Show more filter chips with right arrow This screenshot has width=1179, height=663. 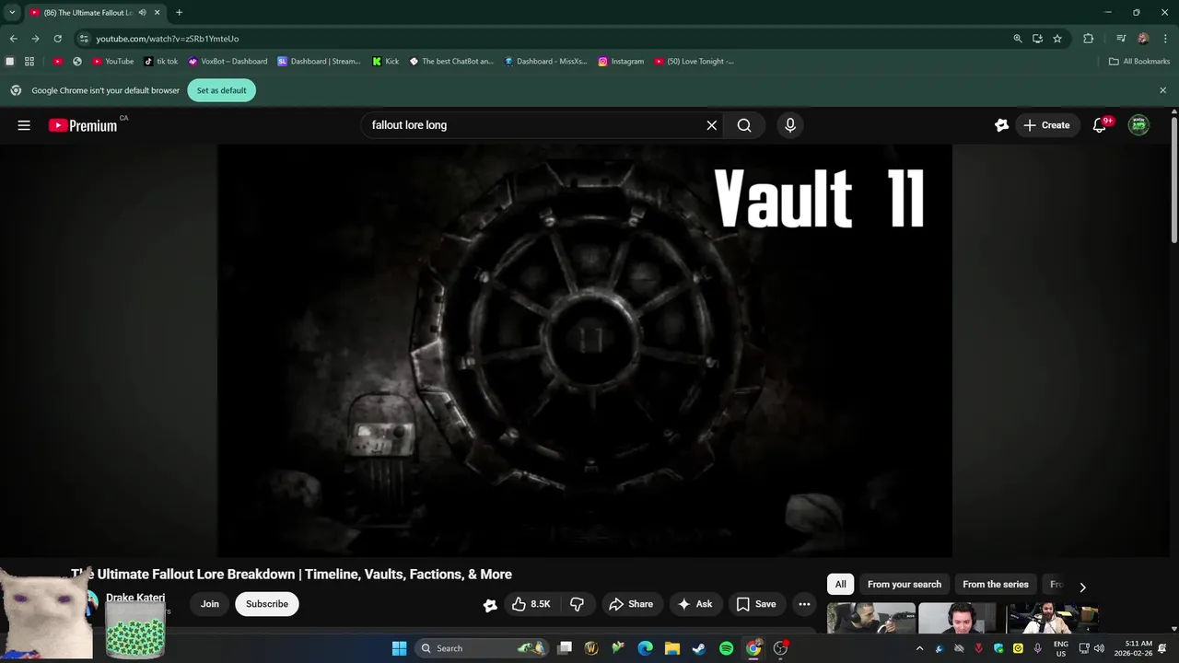[x=1082, y=587]
